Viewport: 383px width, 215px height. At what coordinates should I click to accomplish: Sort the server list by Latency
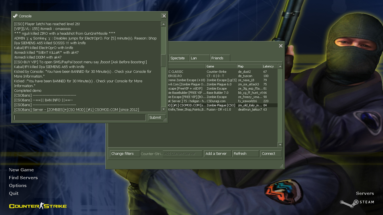[269, 66]
